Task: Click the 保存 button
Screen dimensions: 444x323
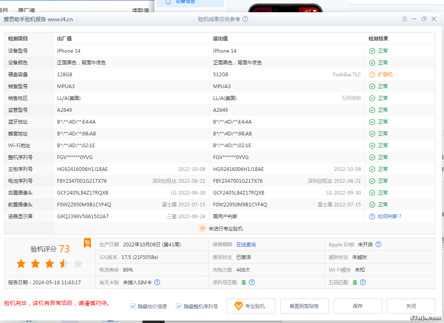Action: (x=358, y=306)
